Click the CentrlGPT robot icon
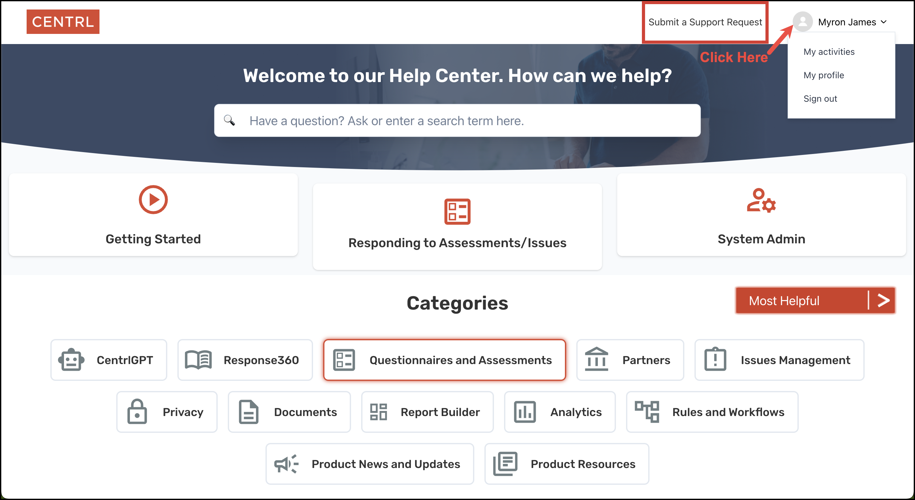 [71, 360]
